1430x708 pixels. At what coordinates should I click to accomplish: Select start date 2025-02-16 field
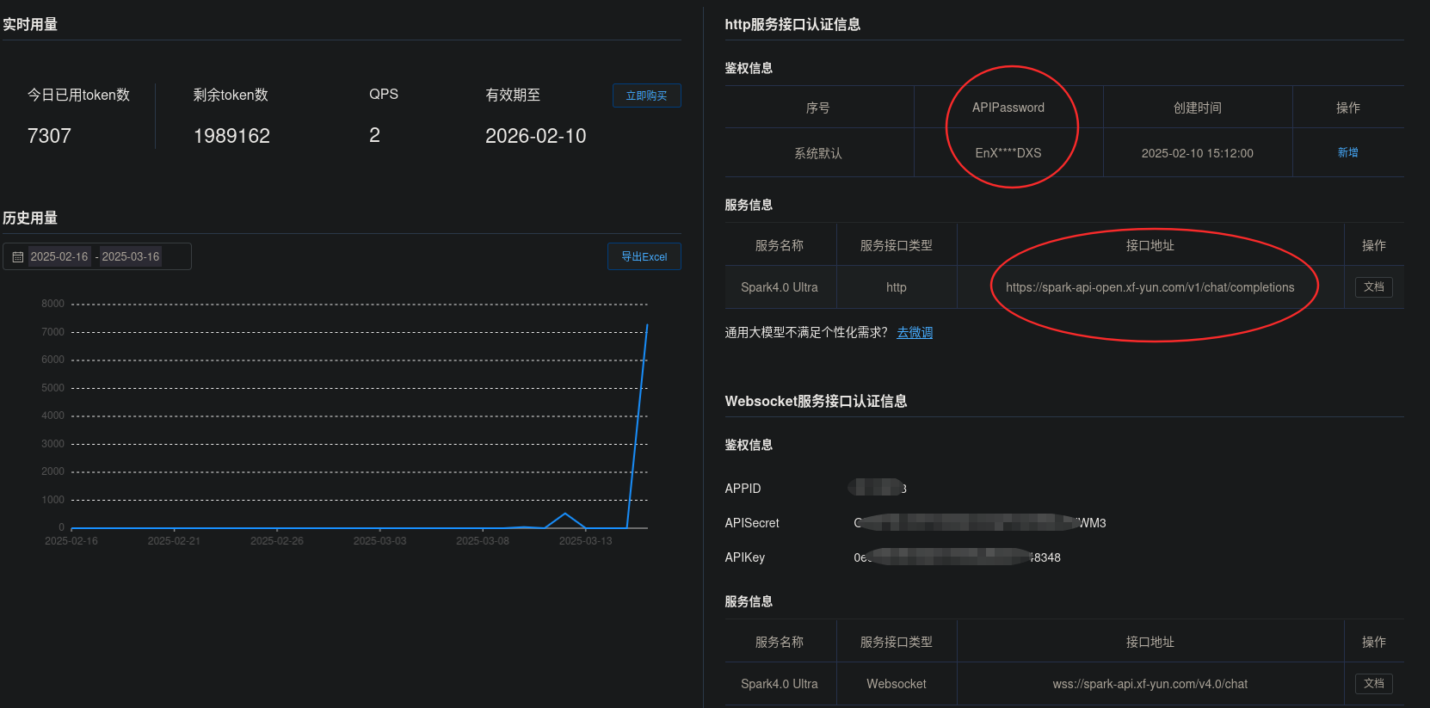point(59,256)
